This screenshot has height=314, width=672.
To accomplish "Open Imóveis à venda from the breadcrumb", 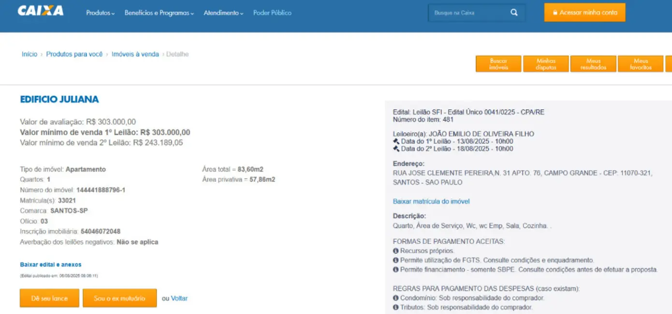I will [135, 54].
